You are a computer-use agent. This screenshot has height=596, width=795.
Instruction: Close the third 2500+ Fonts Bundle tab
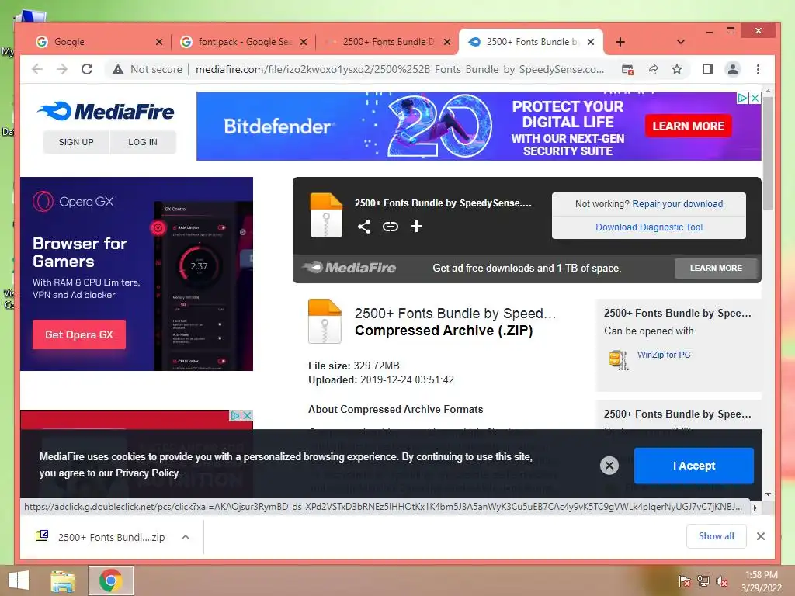(x=447, y=42)
